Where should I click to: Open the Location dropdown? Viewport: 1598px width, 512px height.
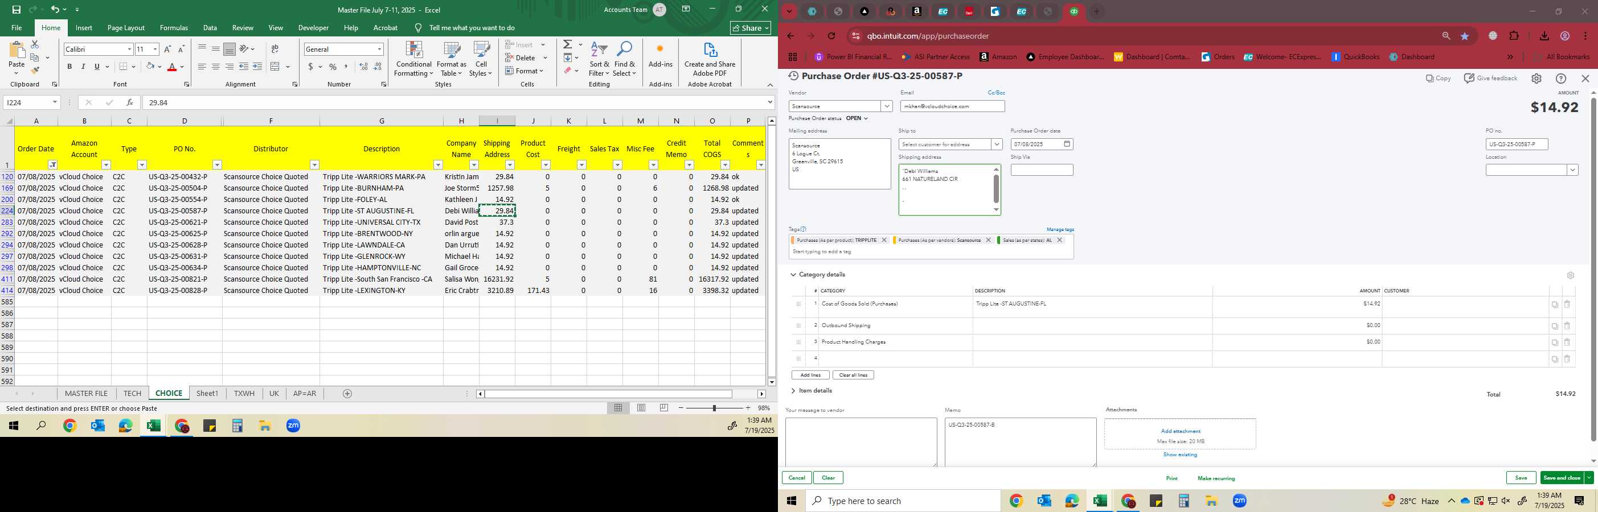coord(1572,170)
